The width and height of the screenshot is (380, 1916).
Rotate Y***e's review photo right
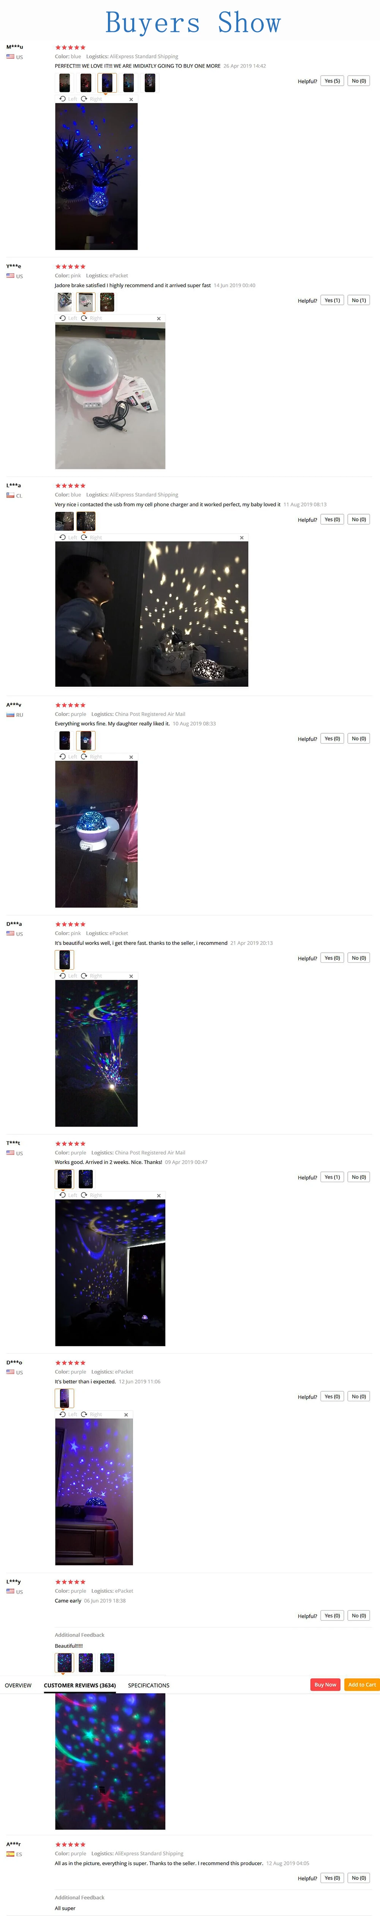pyautogui.click(x=92, y=318)
